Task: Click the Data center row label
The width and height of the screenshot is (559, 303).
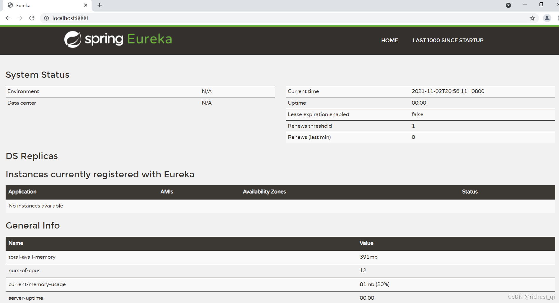Action: pyautogui.click(x=22, y=103)
